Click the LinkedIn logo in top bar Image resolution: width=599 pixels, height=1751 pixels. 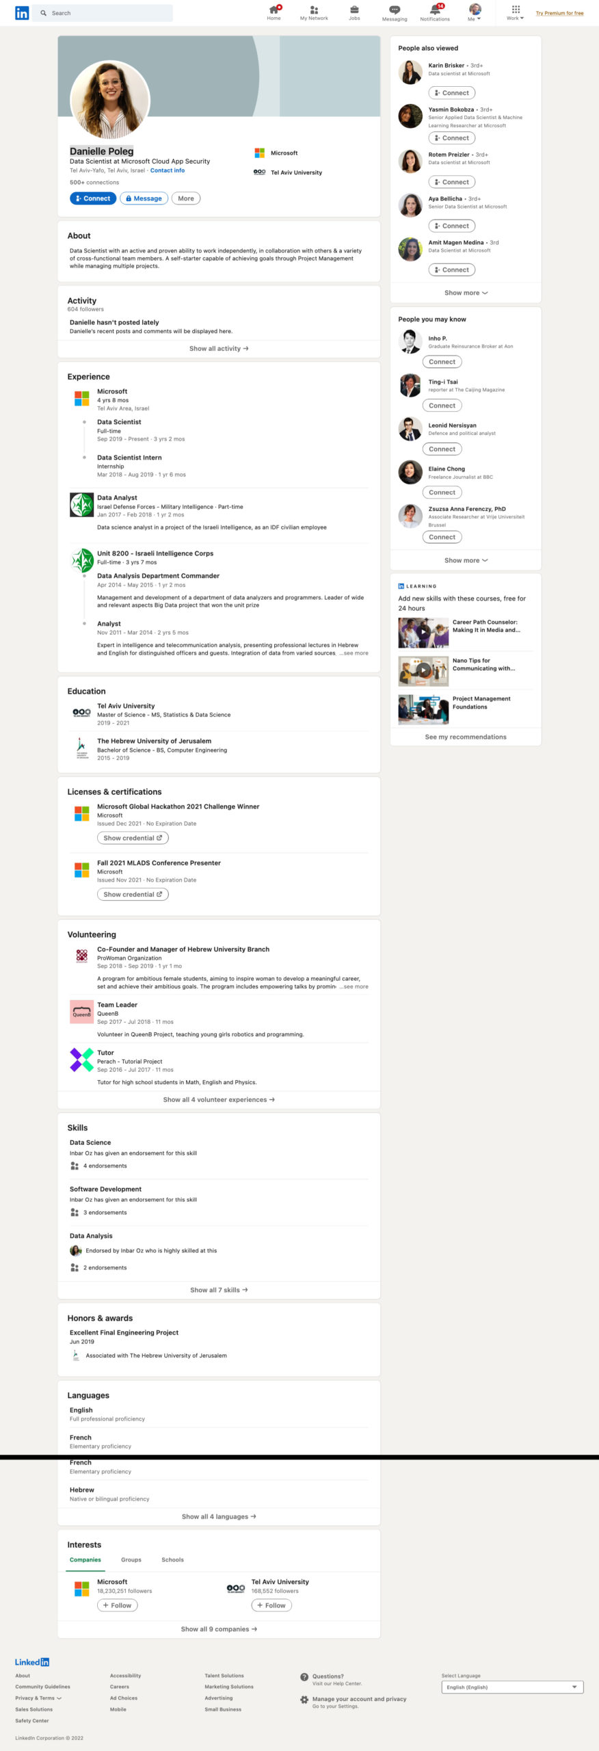(x=22, y=13)
